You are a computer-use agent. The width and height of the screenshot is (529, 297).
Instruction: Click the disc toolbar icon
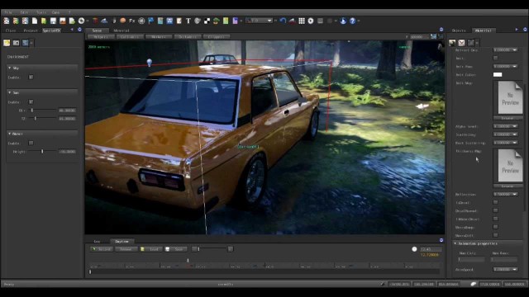[x=81, y=21]
